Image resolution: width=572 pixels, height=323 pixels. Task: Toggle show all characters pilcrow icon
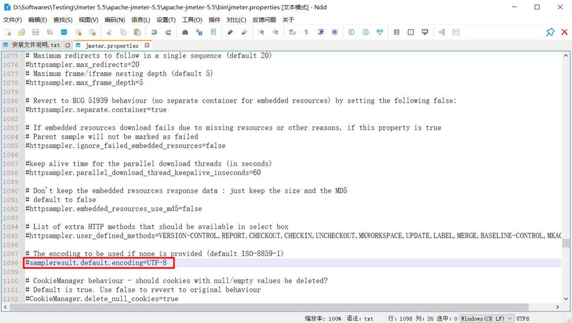(x=307, y=32)
